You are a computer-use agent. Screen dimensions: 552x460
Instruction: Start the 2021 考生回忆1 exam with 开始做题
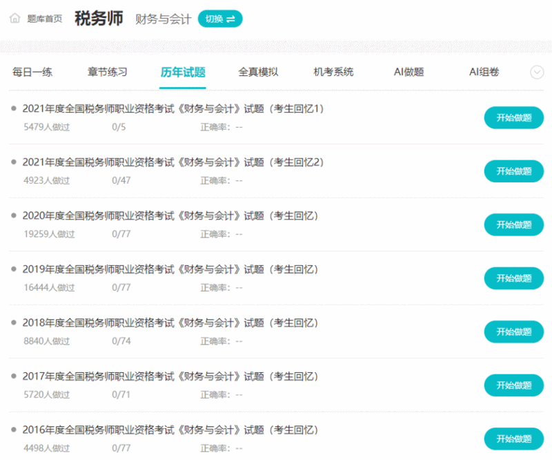click(x=513, y=117)
